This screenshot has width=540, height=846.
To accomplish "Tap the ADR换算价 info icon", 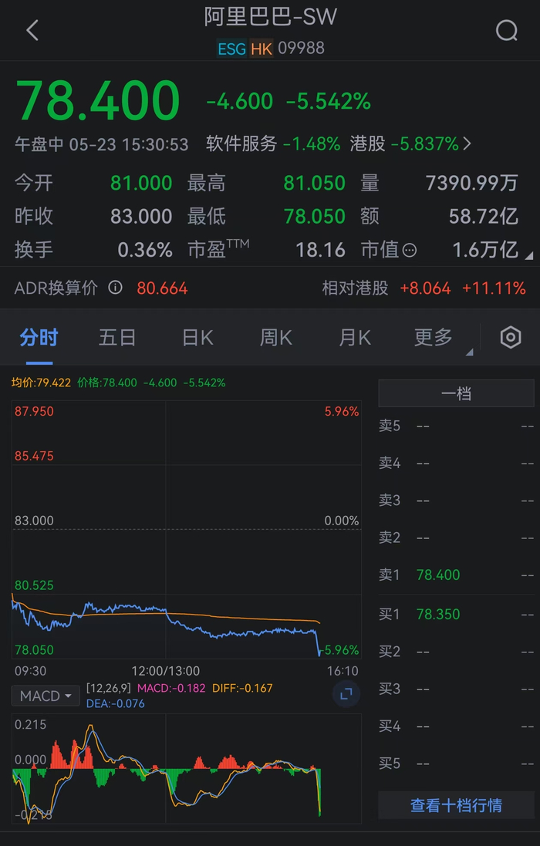I will (x=115, y=288).
